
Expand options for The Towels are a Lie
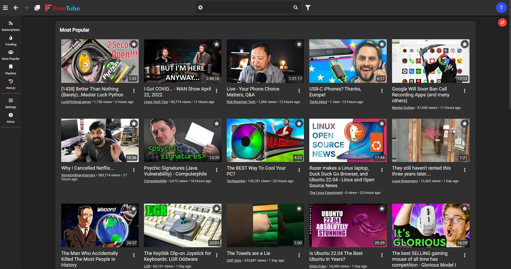point(299,255)
